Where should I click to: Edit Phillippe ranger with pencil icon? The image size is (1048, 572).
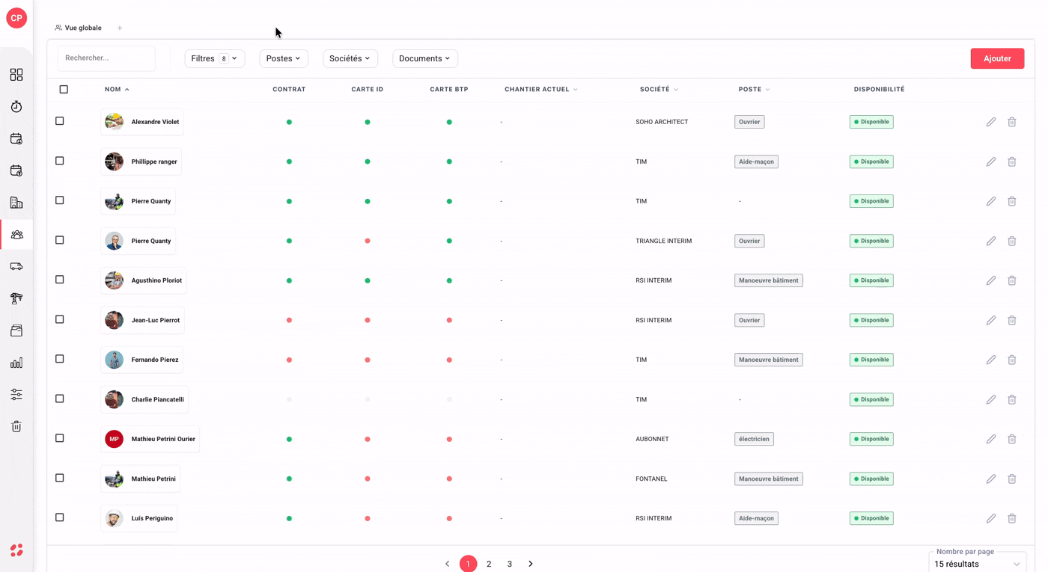[991, 162]
